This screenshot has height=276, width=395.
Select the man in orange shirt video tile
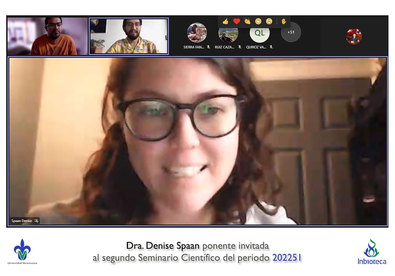47,36
